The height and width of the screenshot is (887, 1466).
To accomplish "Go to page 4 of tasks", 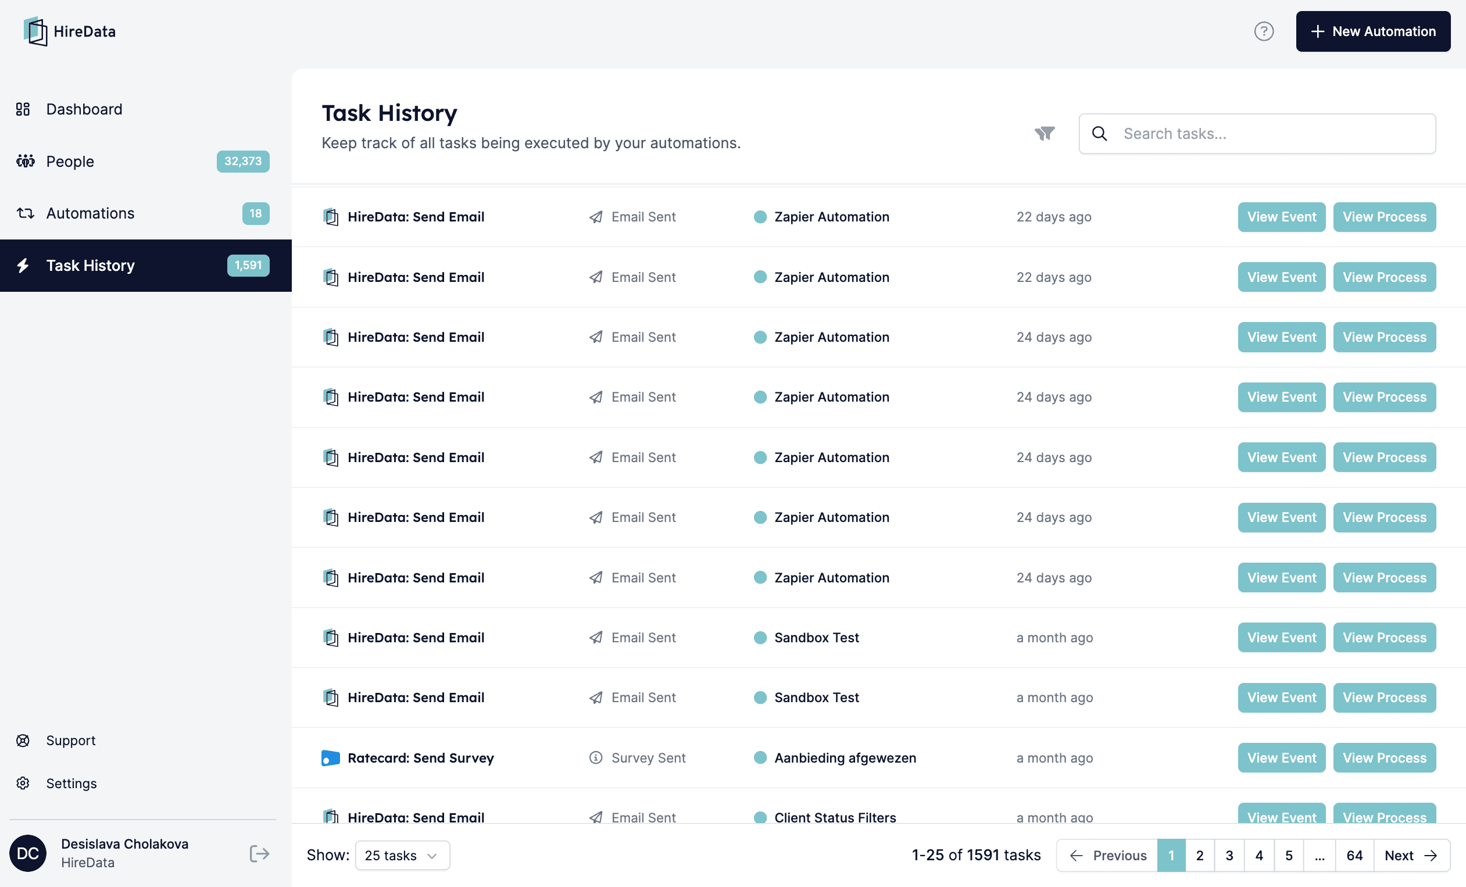I will tap(1259, 855).
